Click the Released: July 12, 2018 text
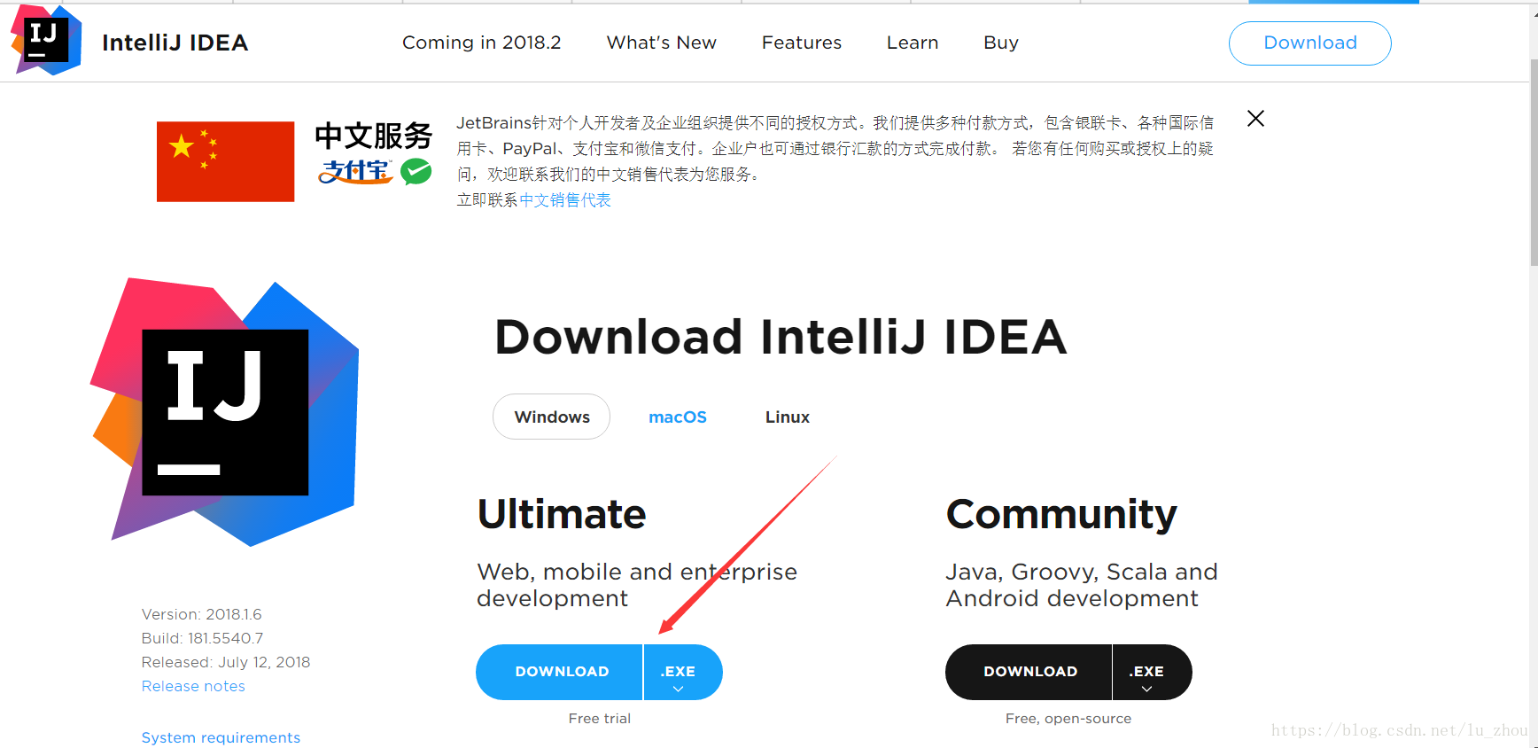The height and width of the screenshot is (748, 1538). [x=226, y=662]
